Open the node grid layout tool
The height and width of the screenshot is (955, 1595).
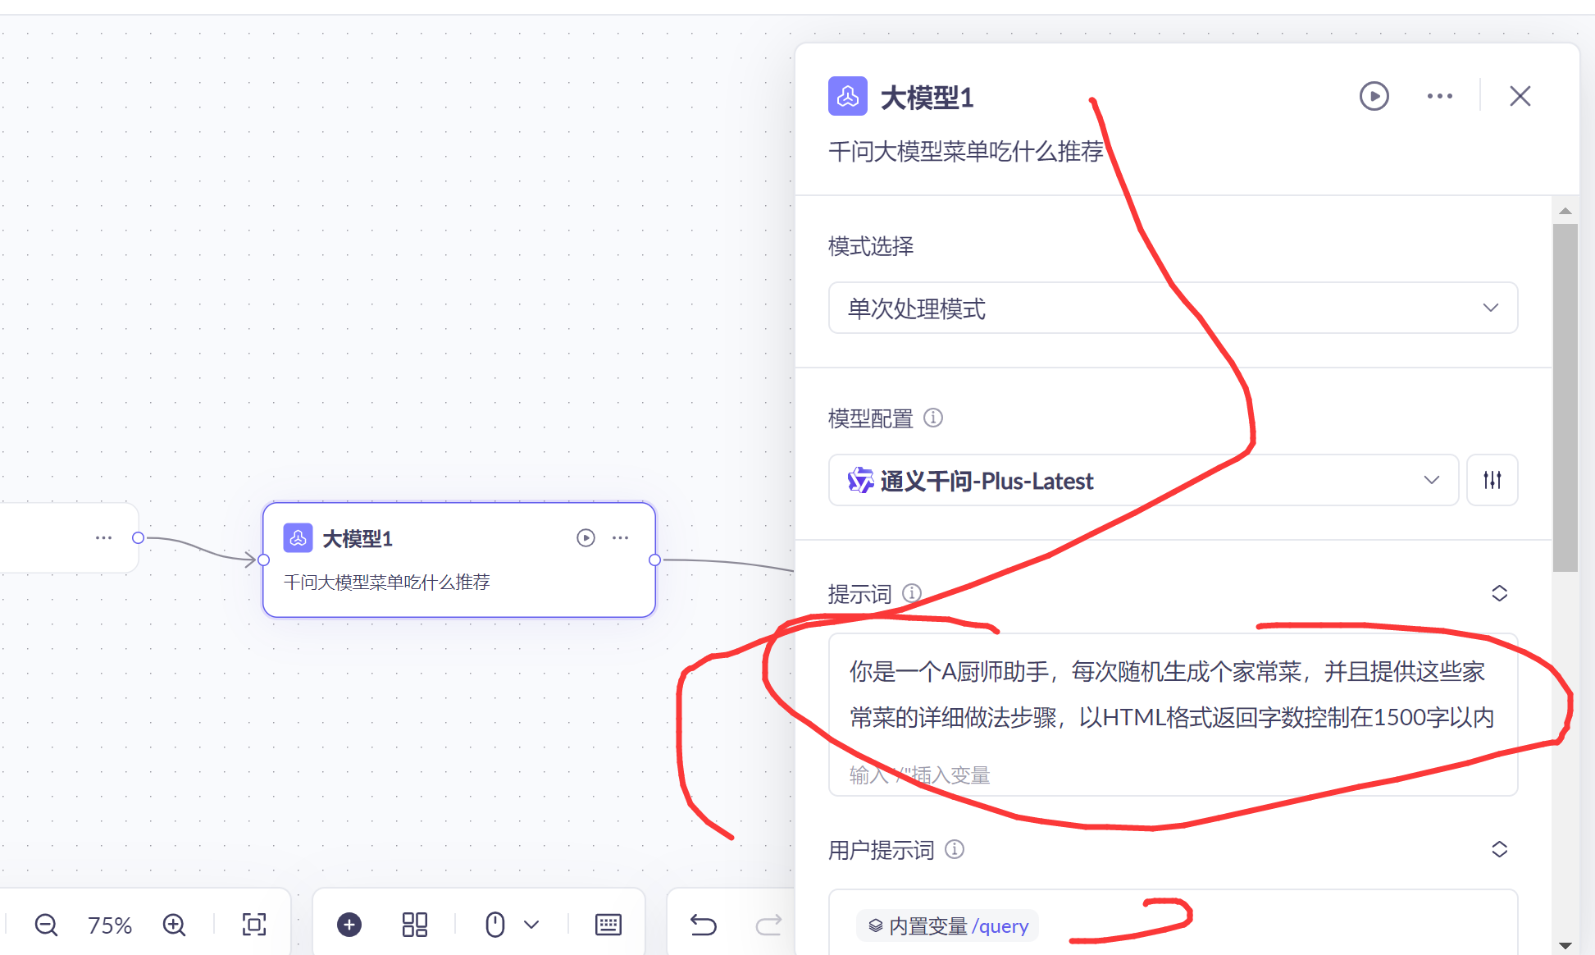[x=415, y=925]
